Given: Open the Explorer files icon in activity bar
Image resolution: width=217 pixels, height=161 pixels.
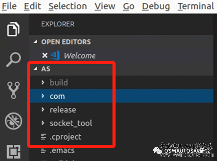Looking at the screenshot, I should [x=13, y=29].
